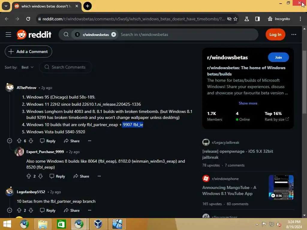Go to reddit home via logo

34,35
